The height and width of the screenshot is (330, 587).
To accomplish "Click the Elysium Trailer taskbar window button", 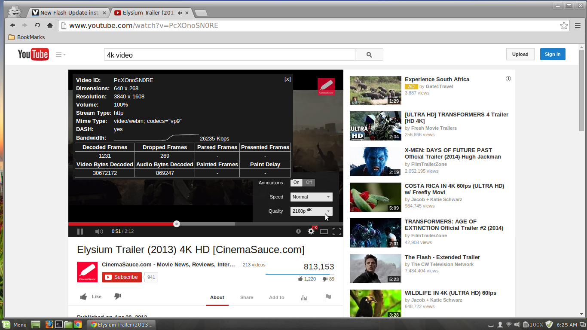I will click(x=121, y=325).
